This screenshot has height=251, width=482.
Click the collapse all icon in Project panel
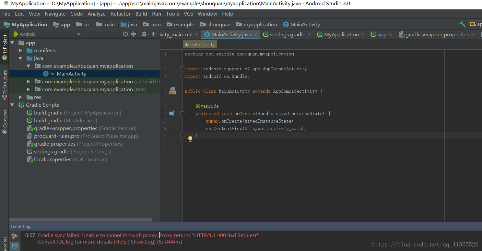point(134,34)
